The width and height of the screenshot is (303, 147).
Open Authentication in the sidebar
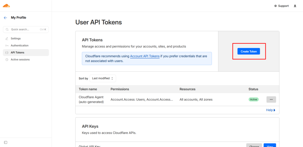(x=26, y=46)
